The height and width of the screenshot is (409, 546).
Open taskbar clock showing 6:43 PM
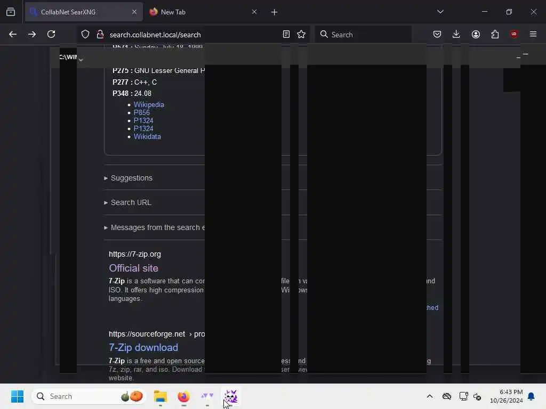(506, 396)
